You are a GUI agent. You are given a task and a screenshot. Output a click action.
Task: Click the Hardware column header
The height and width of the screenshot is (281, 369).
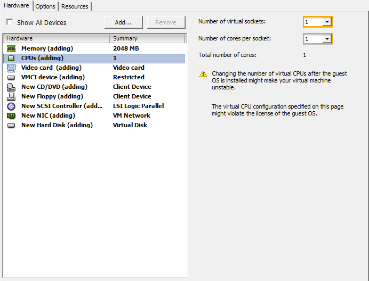click(x=56, y=38)
